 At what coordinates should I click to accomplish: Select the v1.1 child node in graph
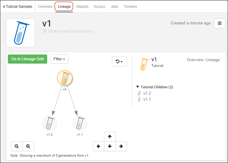[80, 123]
